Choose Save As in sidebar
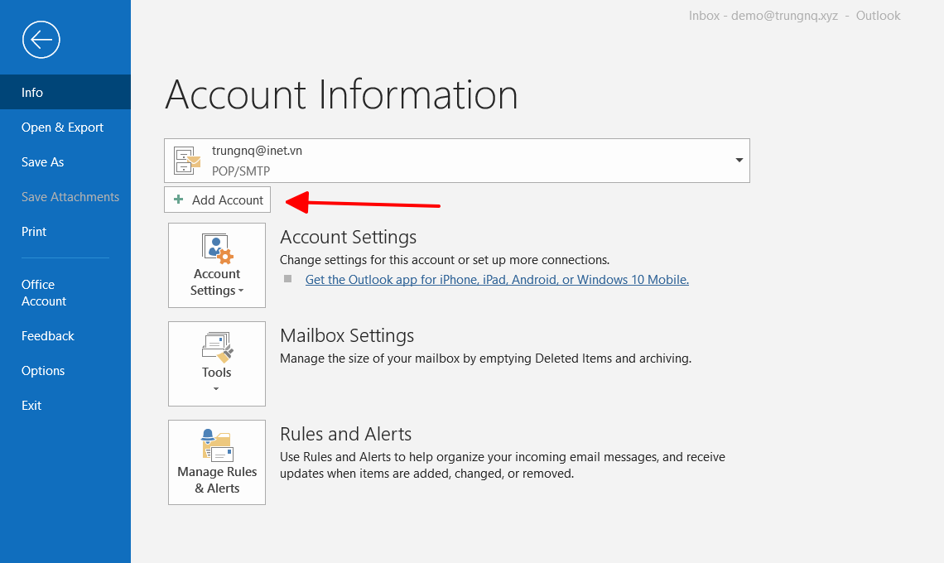 click(65, 162)
